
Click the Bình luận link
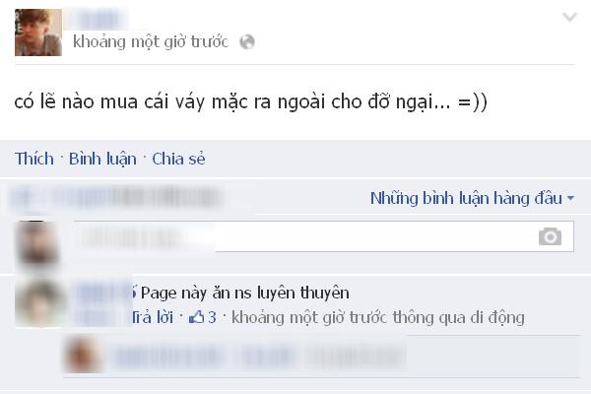pyautogui.click(x=102, y=160)
